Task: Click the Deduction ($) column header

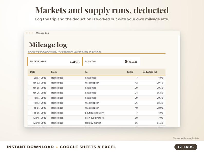Action: point(150,72)
